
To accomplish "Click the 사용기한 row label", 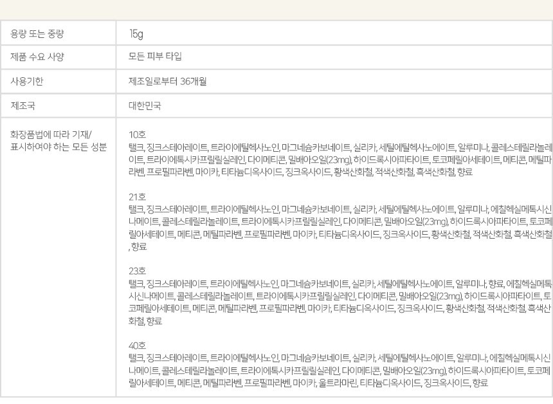I will [x=26, y=81].
